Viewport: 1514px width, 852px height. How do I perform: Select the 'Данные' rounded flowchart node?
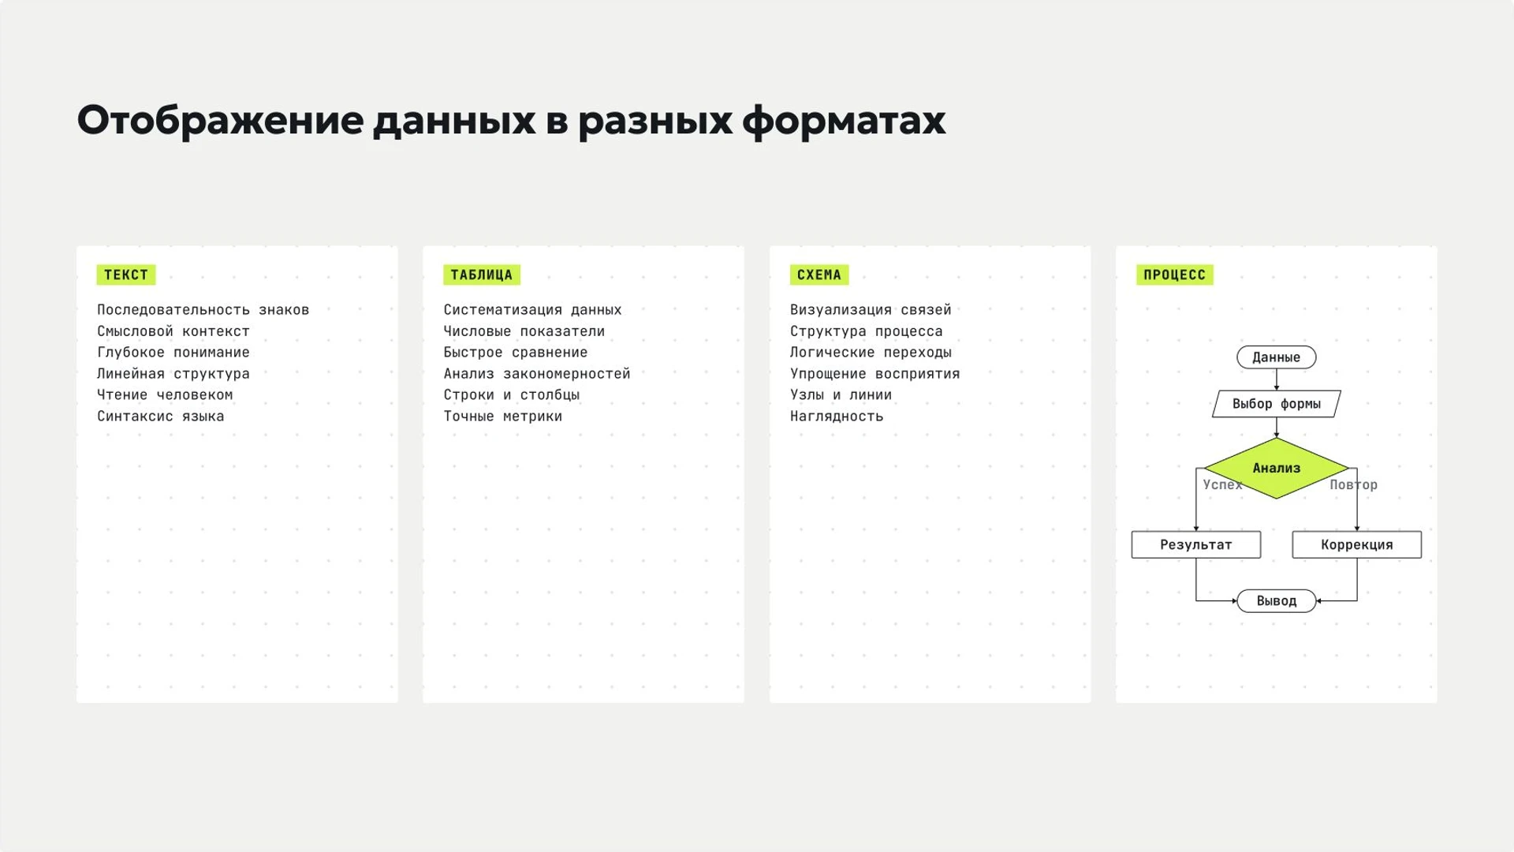point(1276,357)
